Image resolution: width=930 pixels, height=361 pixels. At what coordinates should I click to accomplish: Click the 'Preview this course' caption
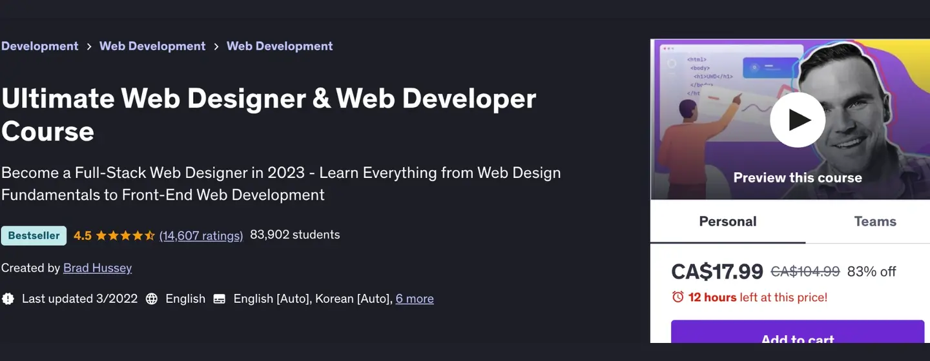(x=797, y=178)
